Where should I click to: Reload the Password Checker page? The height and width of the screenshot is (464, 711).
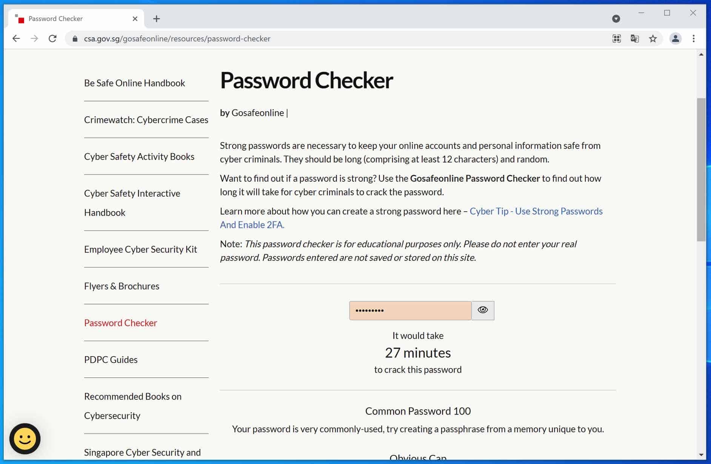(52, 38)
